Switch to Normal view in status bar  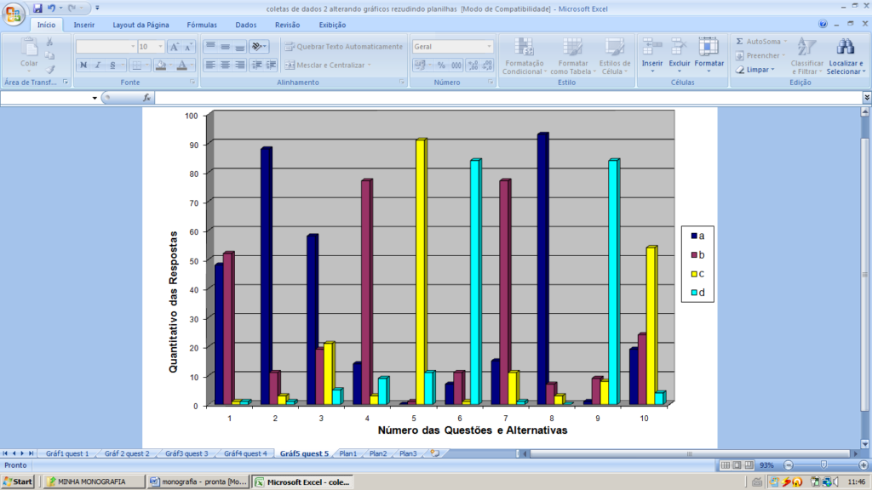[x=725, y=465]
